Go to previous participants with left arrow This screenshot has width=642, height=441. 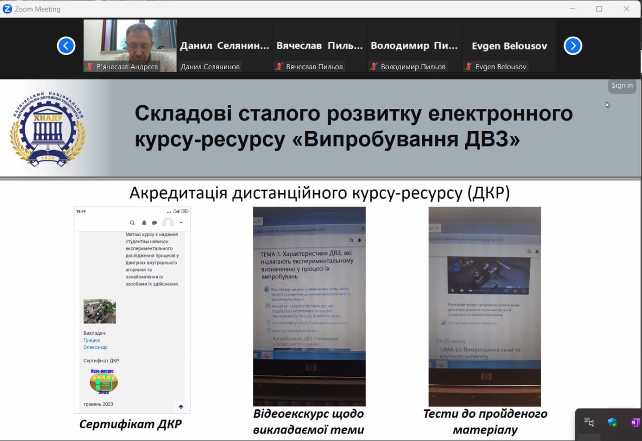66,46
